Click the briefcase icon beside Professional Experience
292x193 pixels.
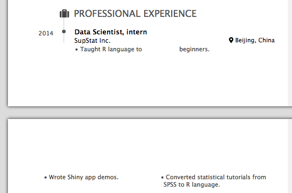click(x=65, y=14)
